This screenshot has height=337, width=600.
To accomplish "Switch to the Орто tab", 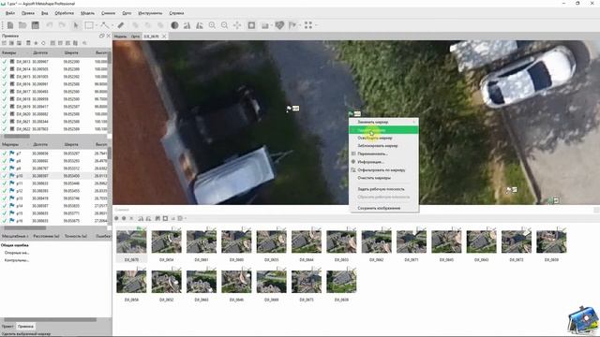I will (x=135, y=37).
